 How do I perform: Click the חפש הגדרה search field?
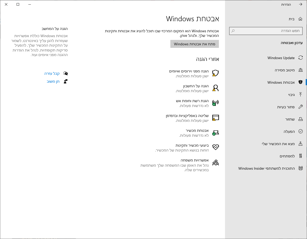pyautogui.click(x=266, y=31)
